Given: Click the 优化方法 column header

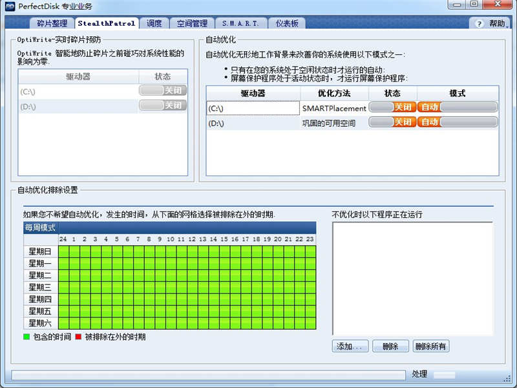Looking at the screenshot, I should click(334, 93).
